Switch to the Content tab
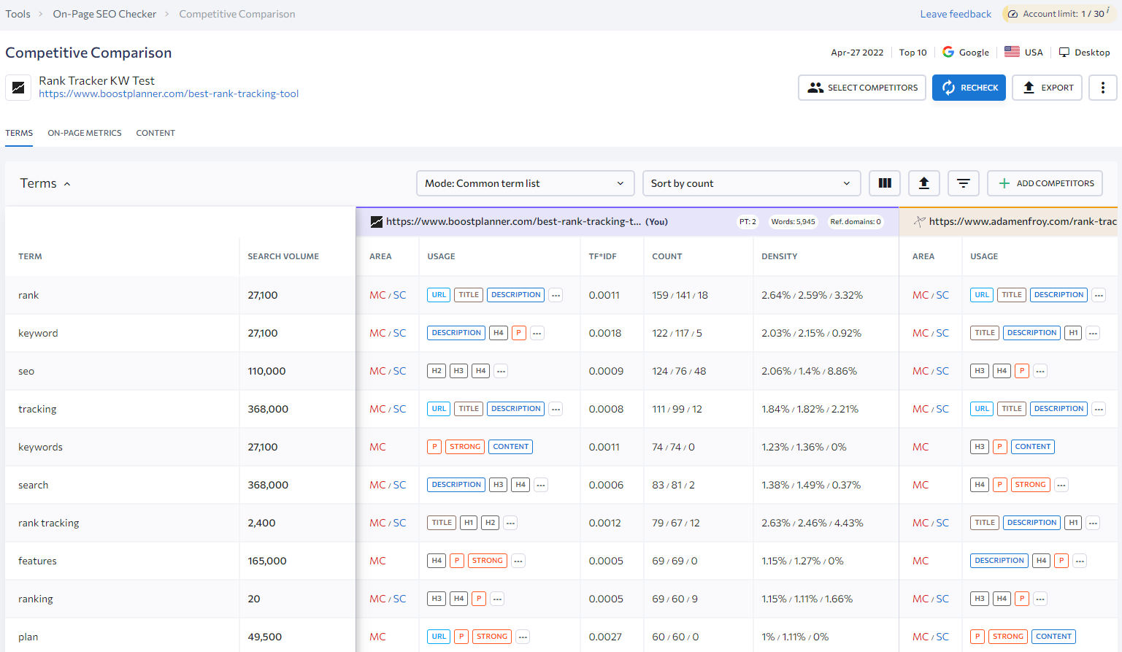1122x652 pixels. [x=155, y=133]
